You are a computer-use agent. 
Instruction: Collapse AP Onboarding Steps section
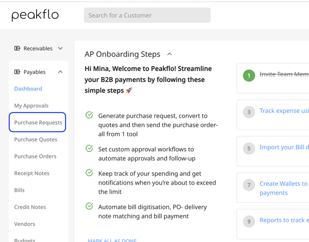tap(169, 54)
